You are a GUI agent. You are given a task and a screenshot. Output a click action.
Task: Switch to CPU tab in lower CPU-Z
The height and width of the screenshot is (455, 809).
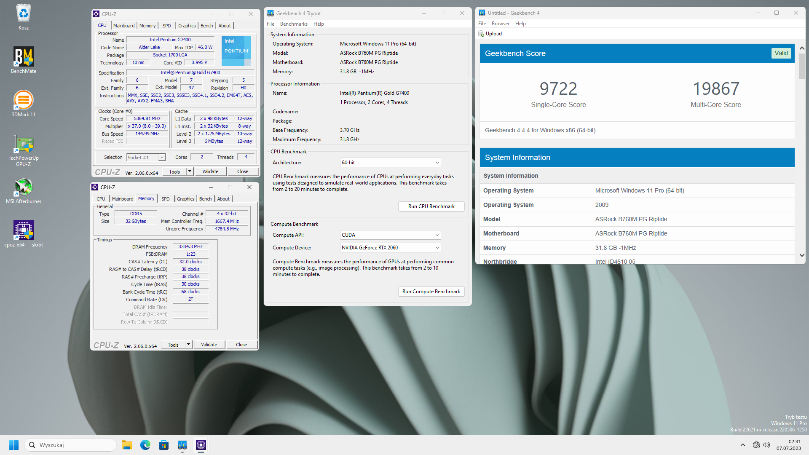pos(101,199)
